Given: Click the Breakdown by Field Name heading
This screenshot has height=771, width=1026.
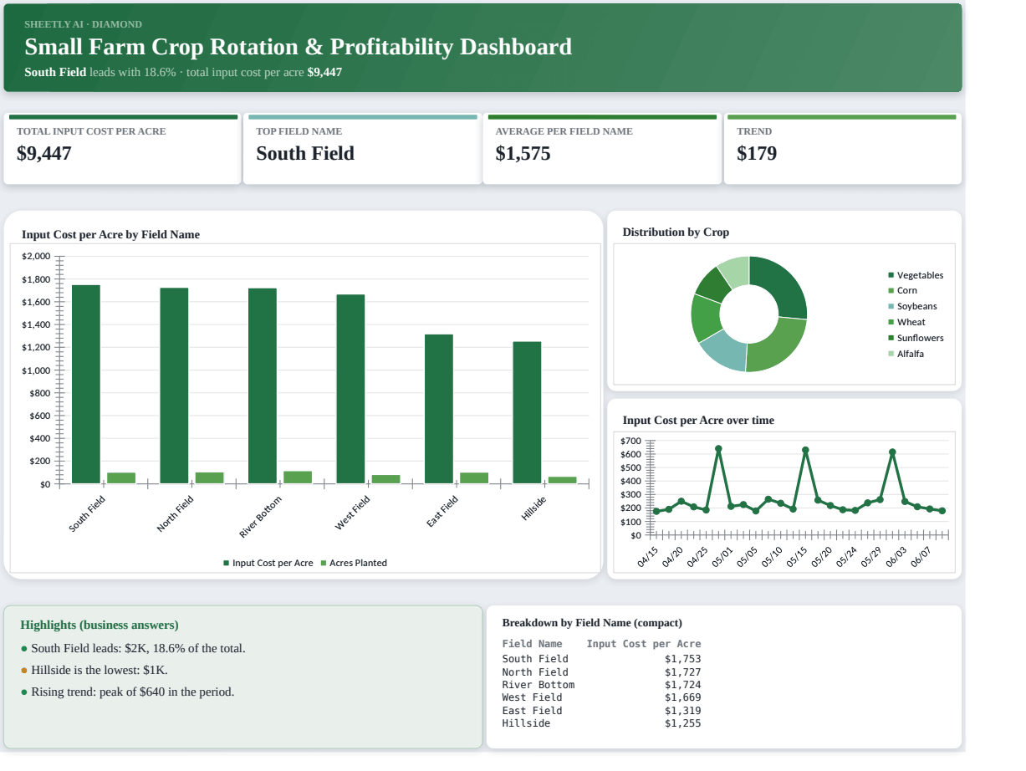Looking at the screenshot, I should 592,623.
